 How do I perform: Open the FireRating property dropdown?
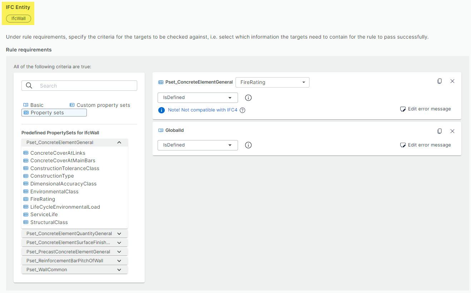272,82
